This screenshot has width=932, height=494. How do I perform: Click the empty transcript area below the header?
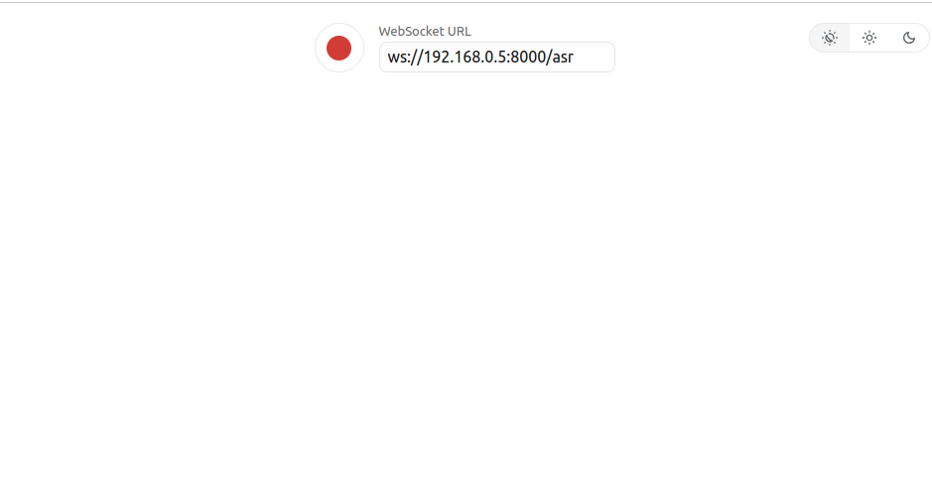466,285
